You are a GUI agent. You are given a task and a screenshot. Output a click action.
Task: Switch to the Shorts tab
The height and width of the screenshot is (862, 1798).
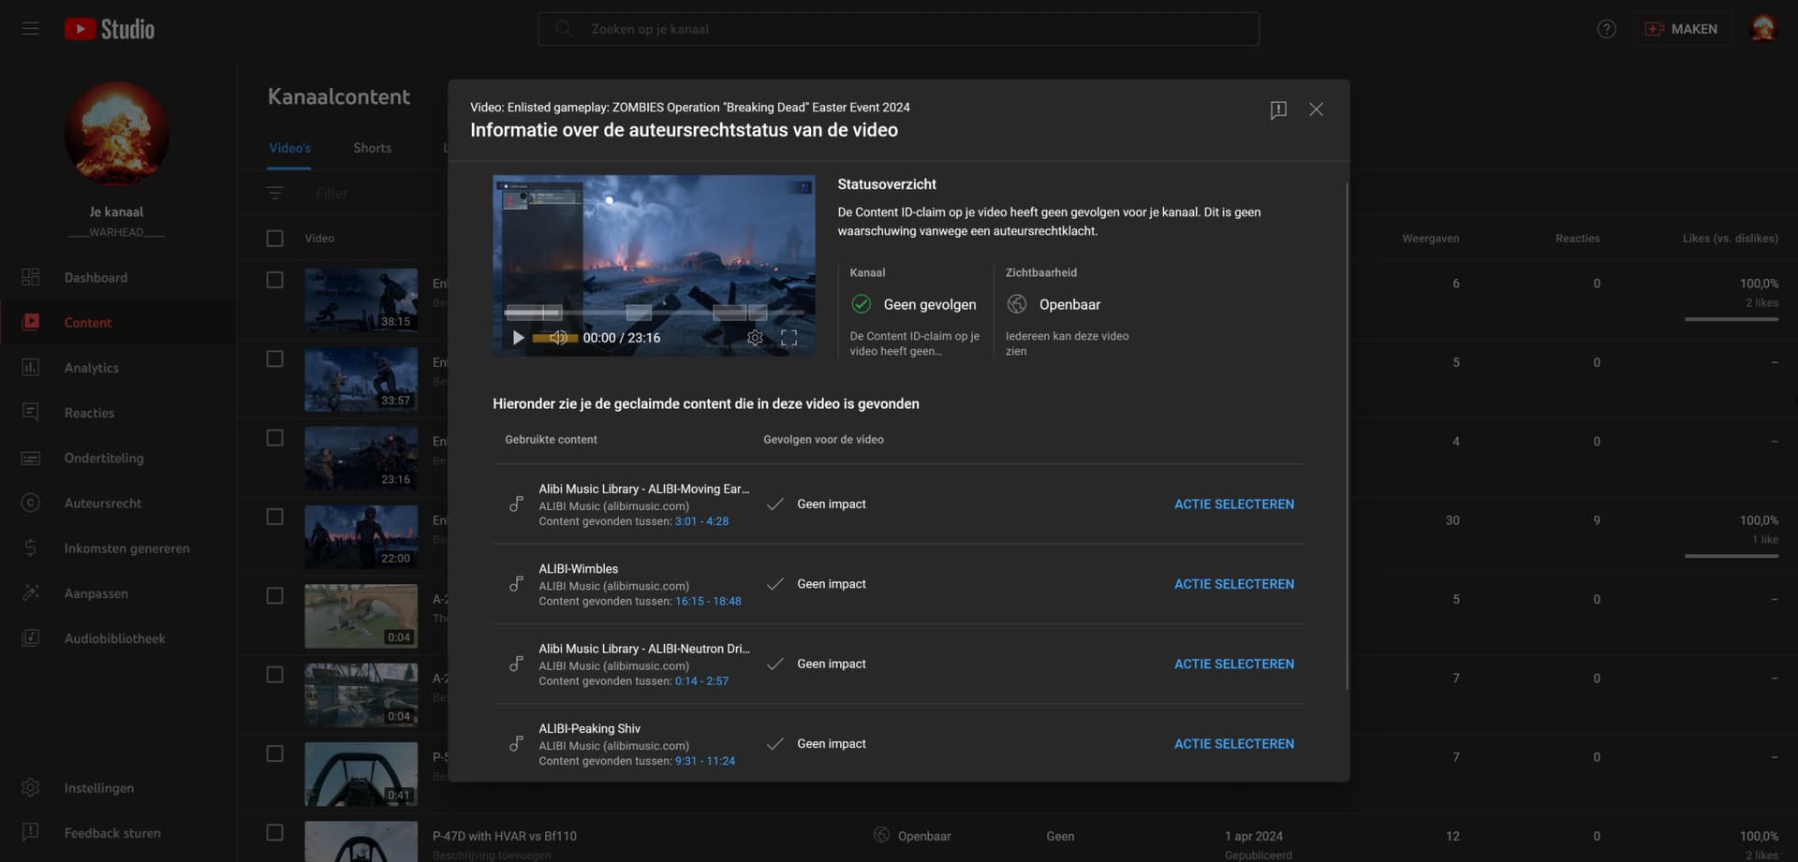click(372, 148)
